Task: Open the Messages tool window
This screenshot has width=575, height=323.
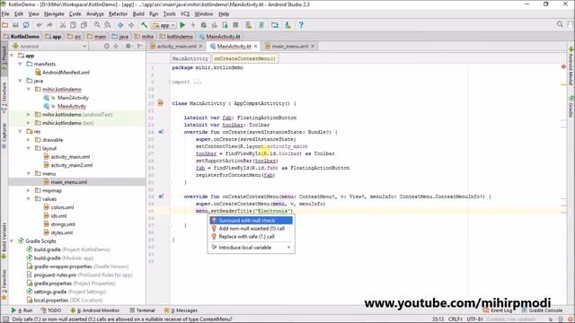Action: [x=181, y=310]
